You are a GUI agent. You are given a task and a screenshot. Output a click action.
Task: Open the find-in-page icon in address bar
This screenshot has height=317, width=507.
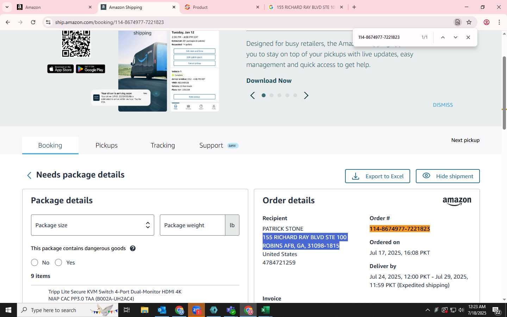pyautogui.click(x=458, y=22)
